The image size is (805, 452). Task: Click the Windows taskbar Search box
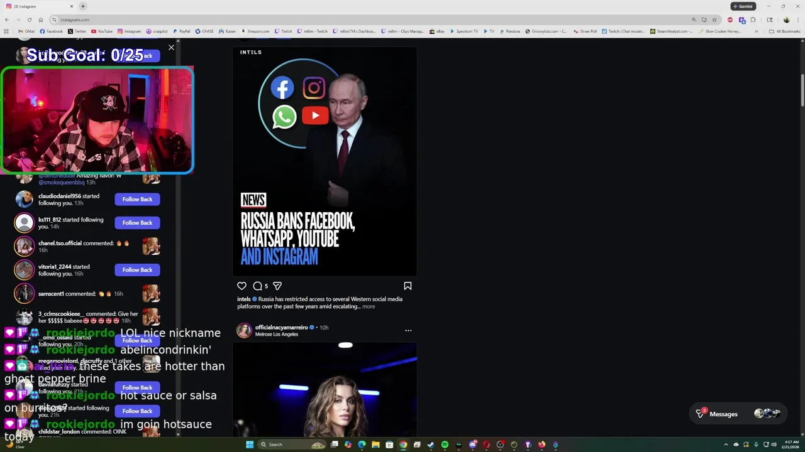pos(292,444)
